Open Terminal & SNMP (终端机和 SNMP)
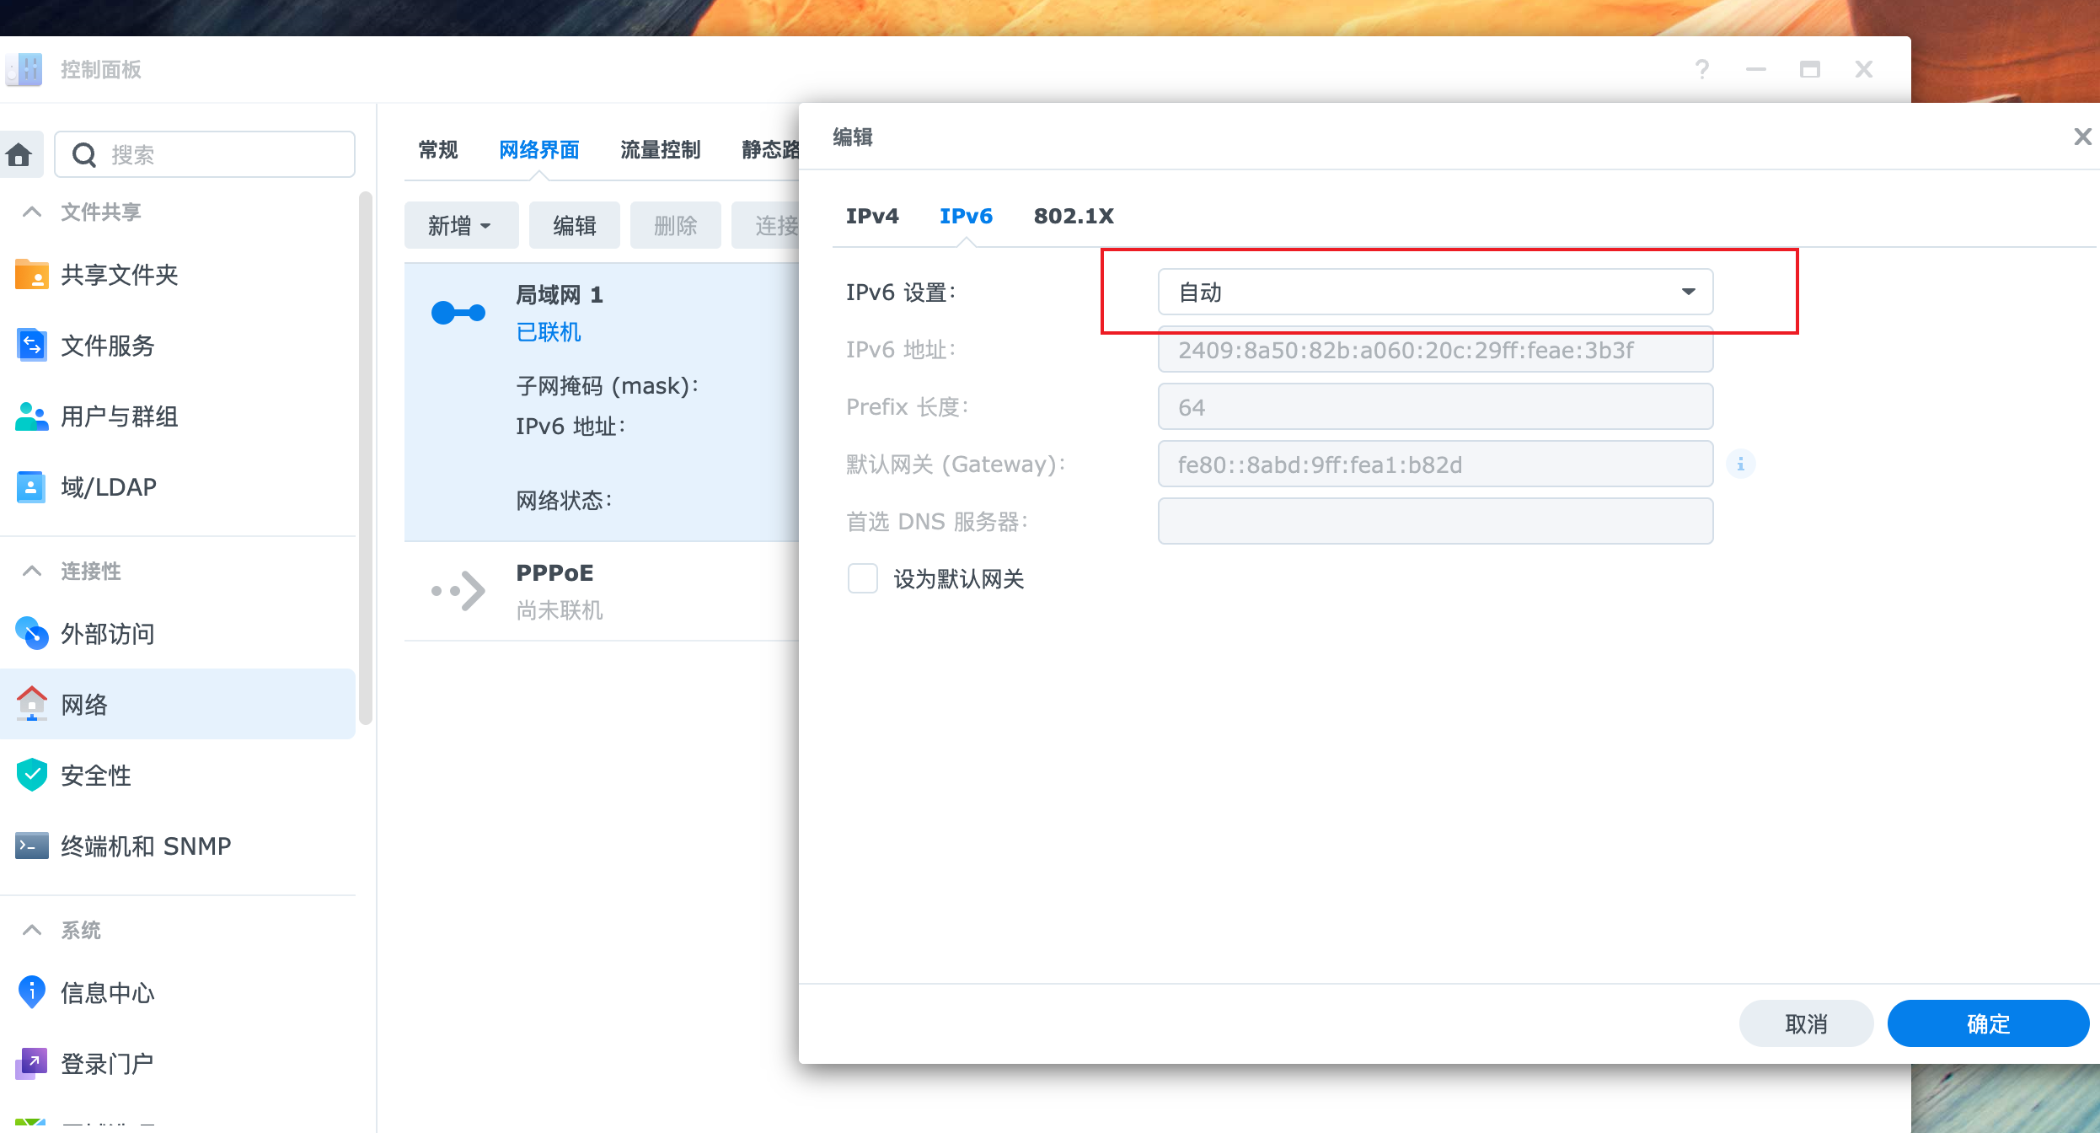The image size is (2100, 1133). 145,846
